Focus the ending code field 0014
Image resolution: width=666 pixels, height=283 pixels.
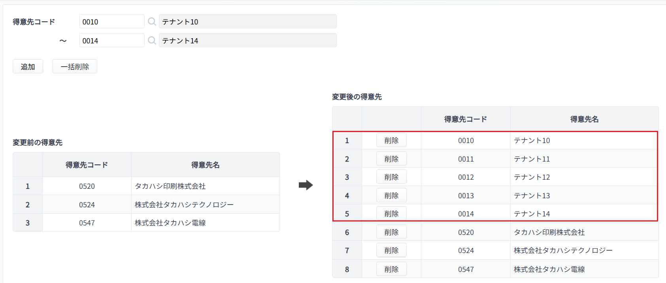pos(112,41)
